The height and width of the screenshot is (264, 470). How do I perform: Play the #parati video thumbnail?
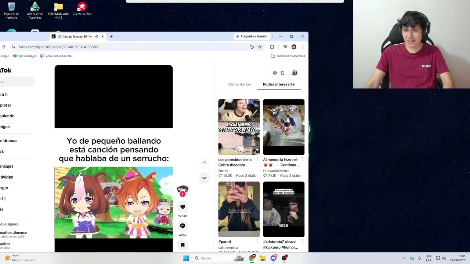coord(239,209)
